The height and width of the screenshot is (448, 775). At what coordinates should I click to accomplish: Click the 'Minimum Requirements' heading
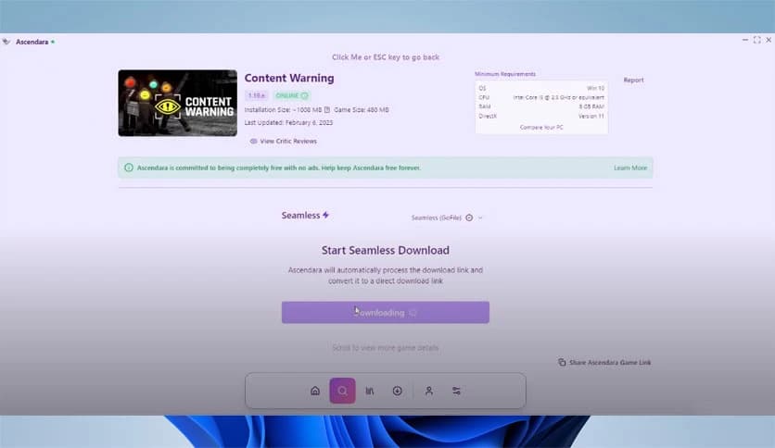[x=505, y=74]
